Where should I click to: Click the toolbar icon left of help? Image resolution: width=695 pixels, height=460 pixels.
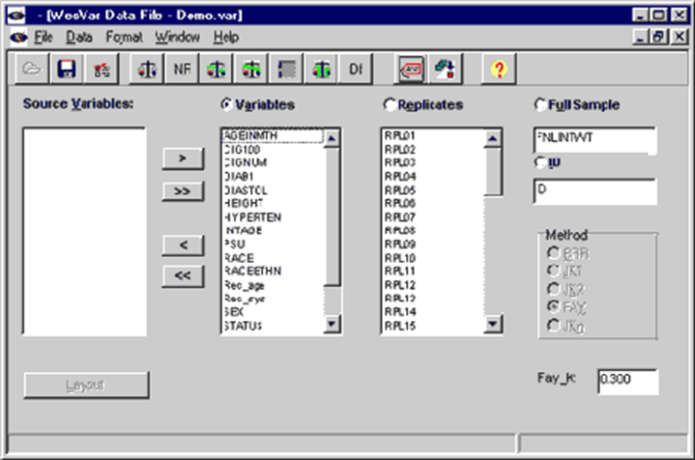(445, 69)
